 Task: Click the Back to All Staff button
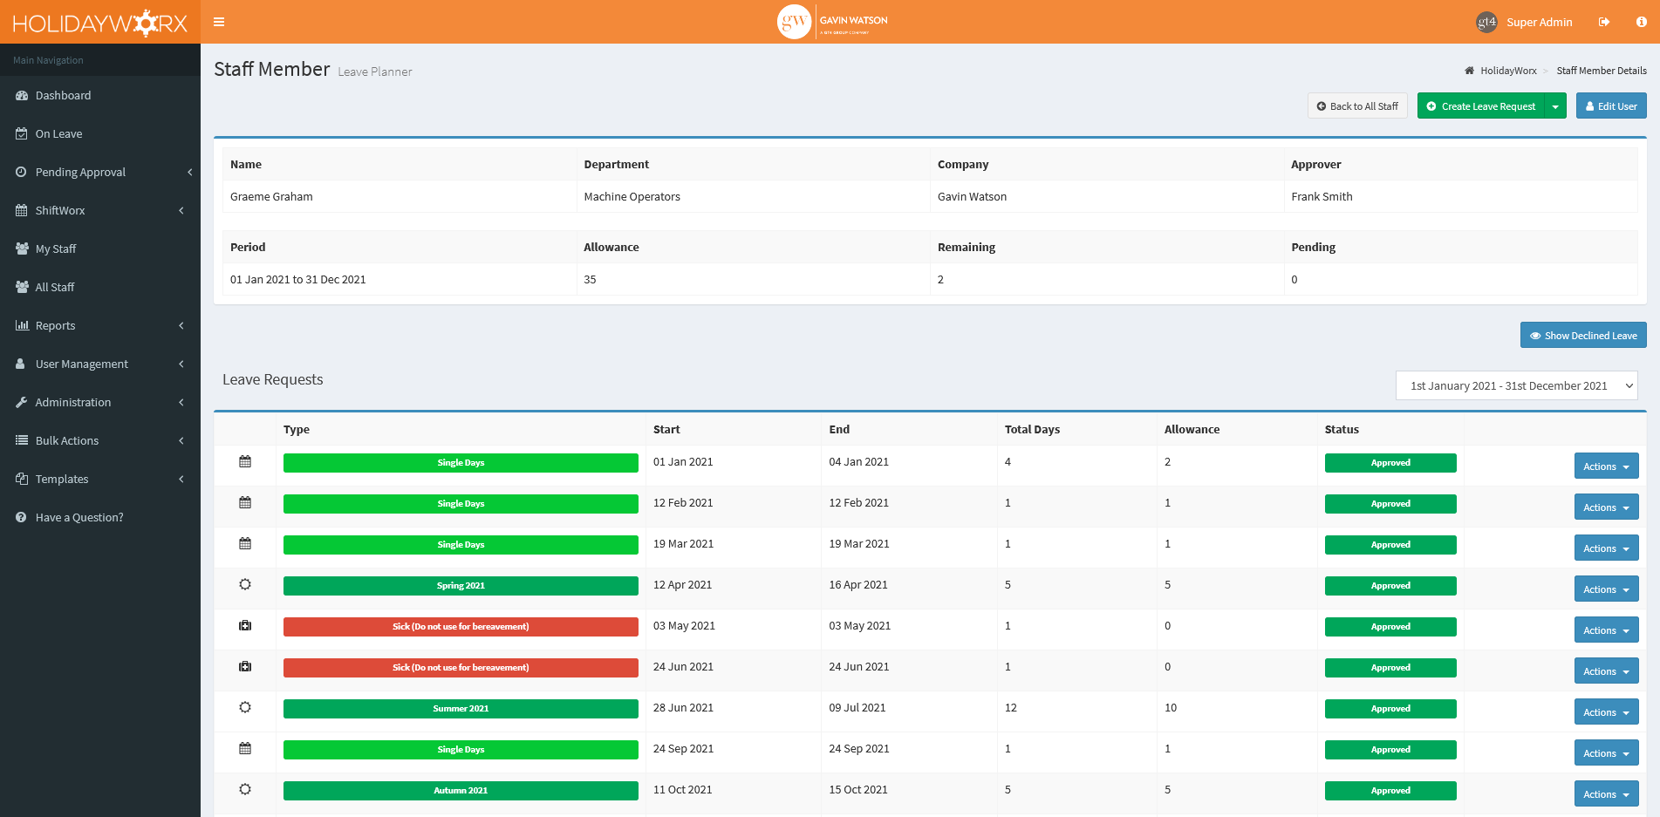(x=1356, y=106)
